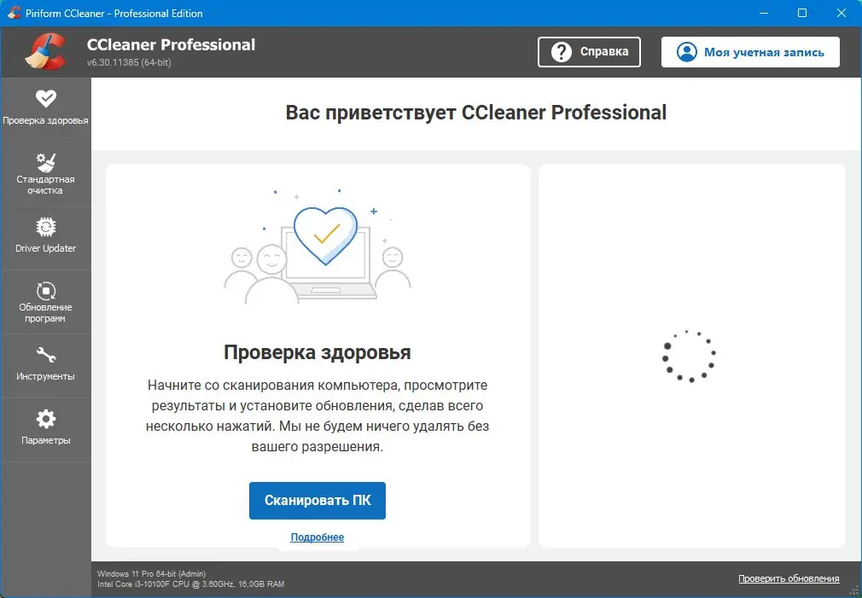862x598 pixels.
Task: Open Моя учетная запись
Action: point(749,51)
